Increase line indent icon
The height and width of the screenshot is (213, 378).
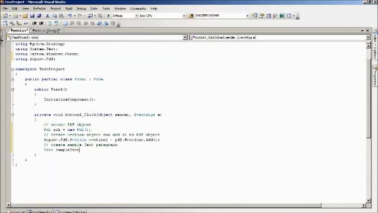[41, 24]
